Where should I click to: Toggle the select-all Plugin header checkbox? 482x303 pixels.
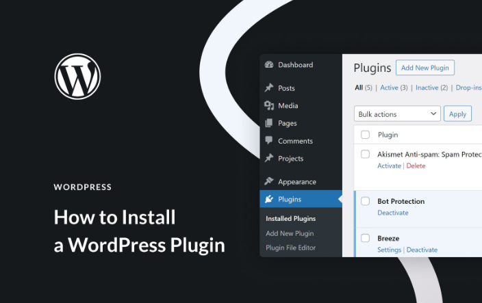point(365,135)
